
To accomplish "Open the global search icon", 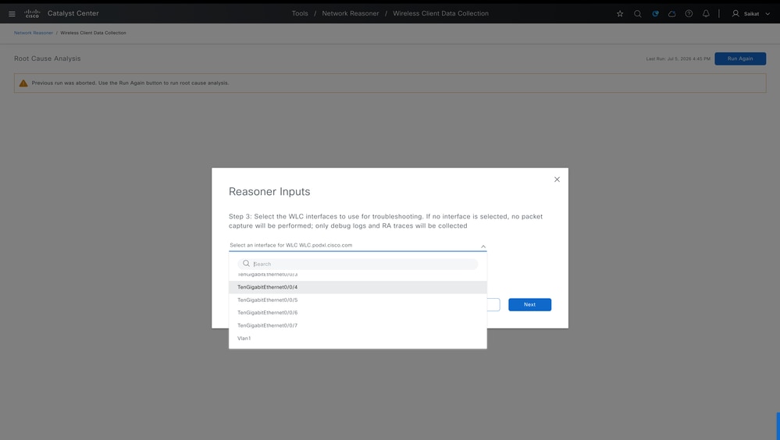I will point(637,14).
